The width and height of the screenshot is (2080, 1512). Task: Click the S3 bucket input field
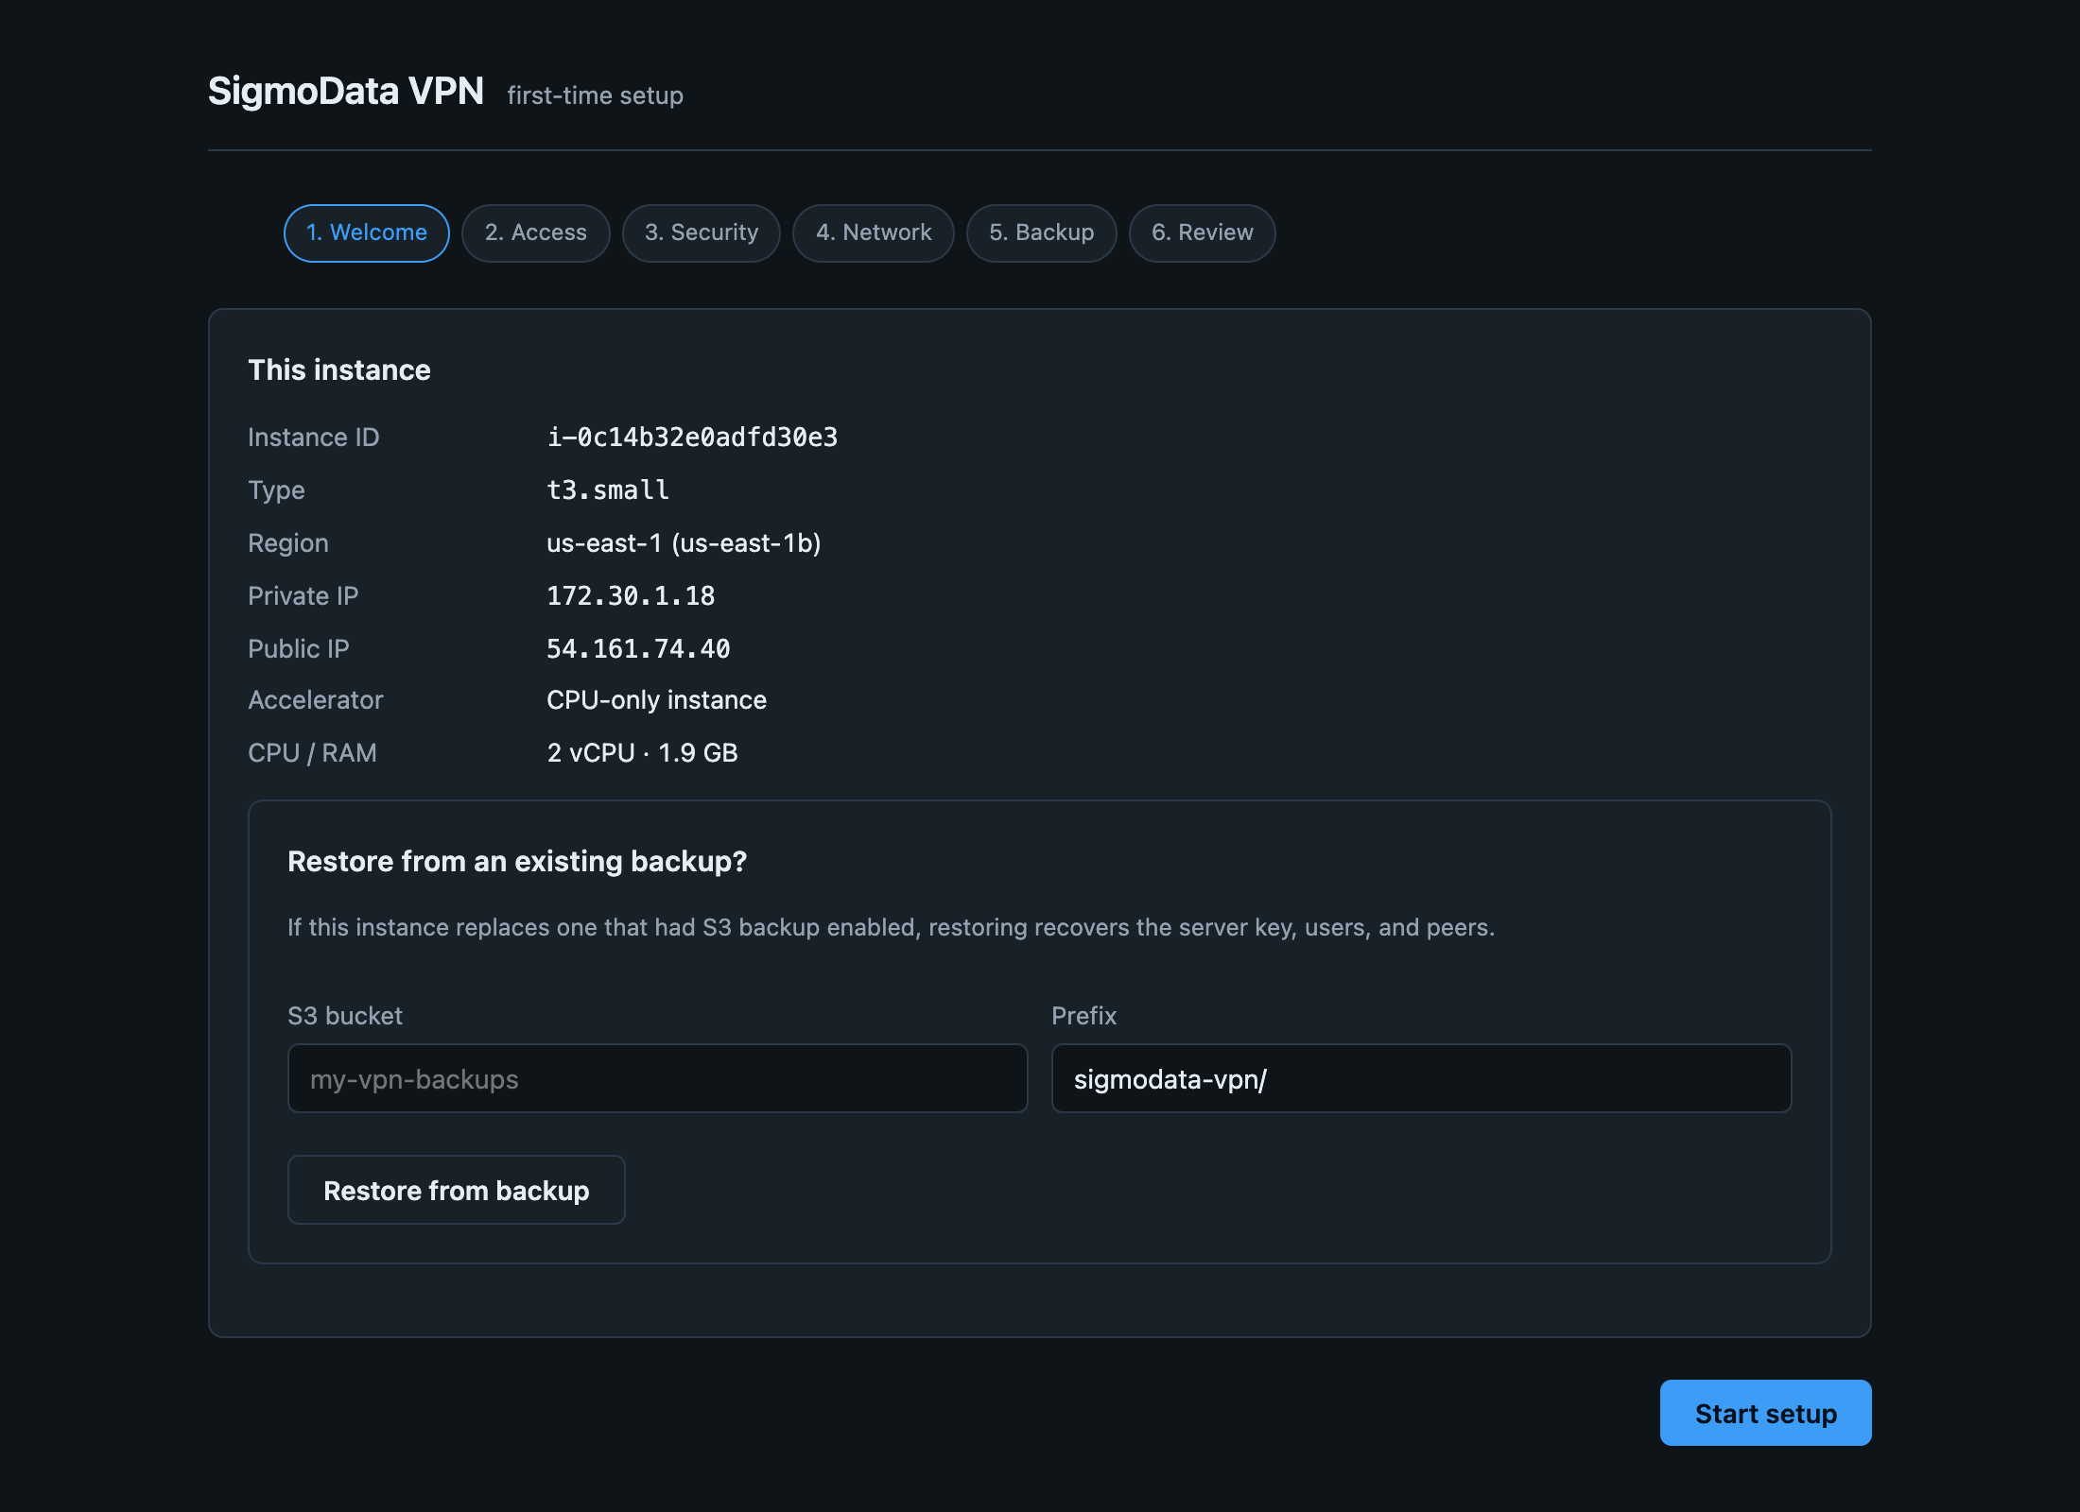(658, 1078)
